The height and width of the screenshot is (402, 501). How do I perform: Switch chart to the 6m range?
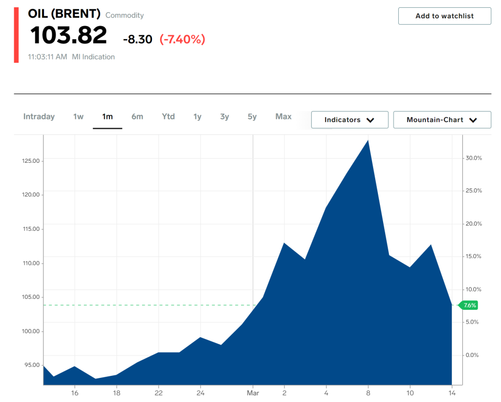pyautogui.click(x=137, y=116)
